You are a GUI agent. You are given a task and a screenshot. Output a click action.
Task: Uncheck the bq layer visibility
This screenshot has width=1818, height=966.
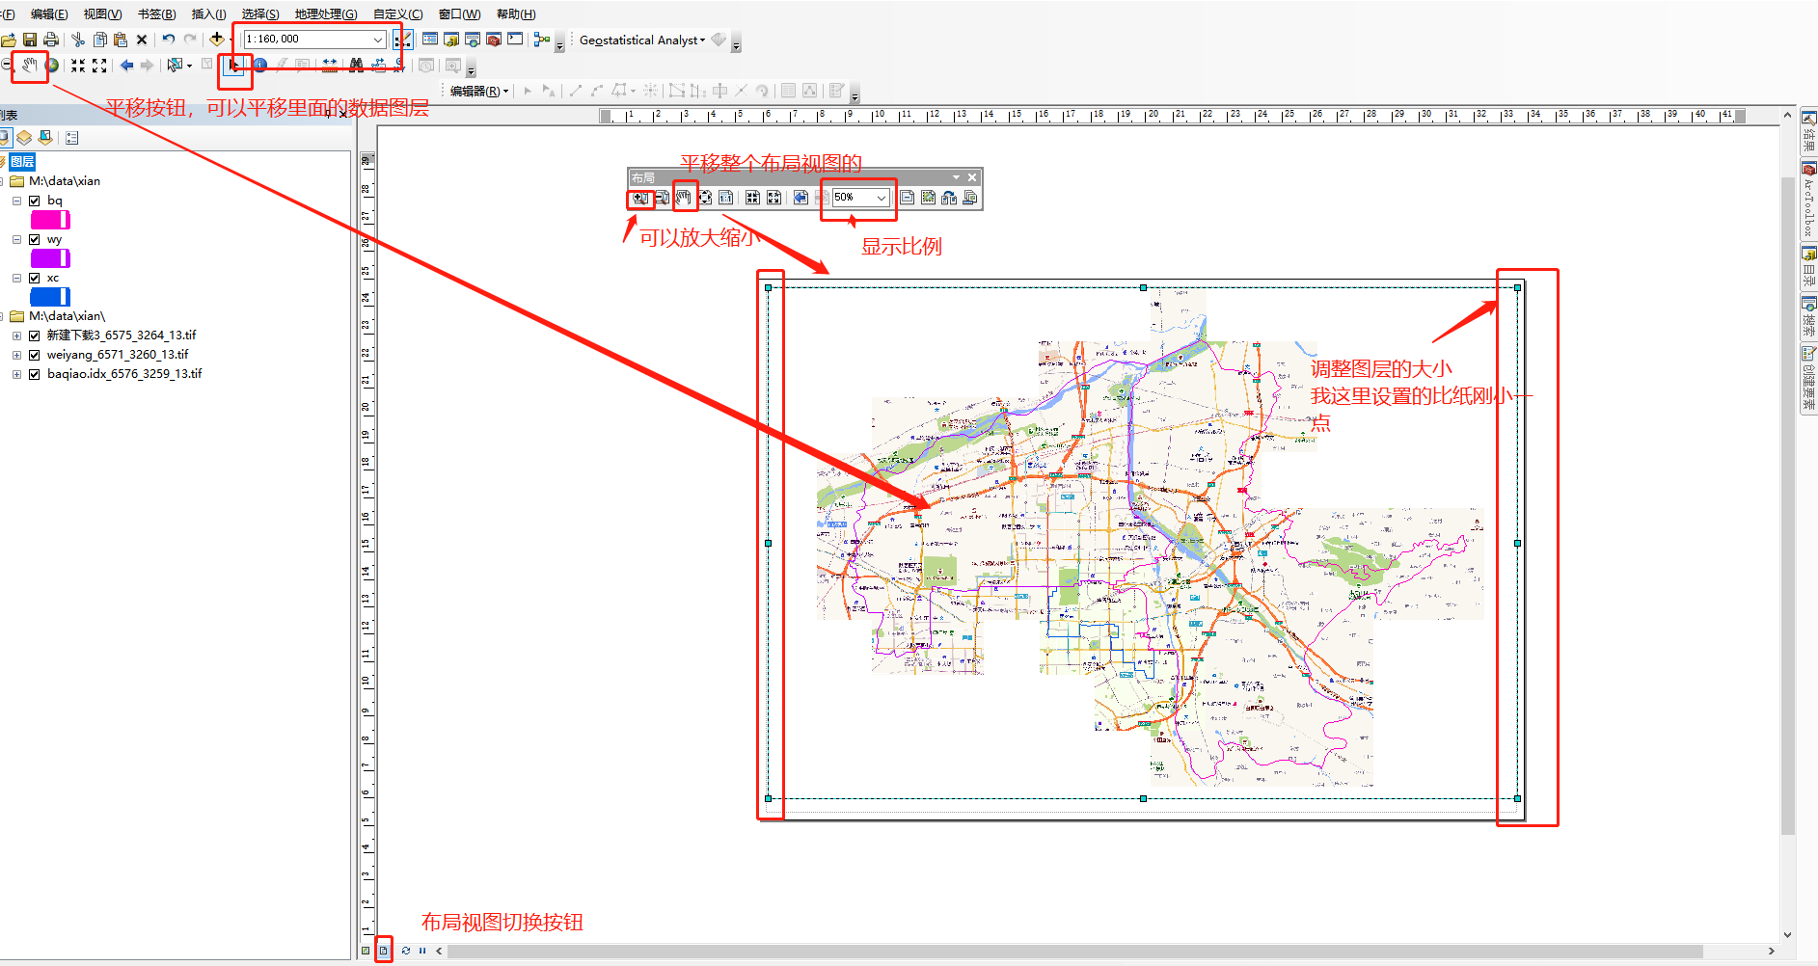35,200
